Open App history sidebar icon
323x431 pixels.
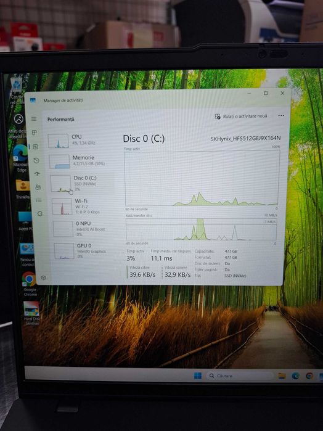click(x=36, y=160)
